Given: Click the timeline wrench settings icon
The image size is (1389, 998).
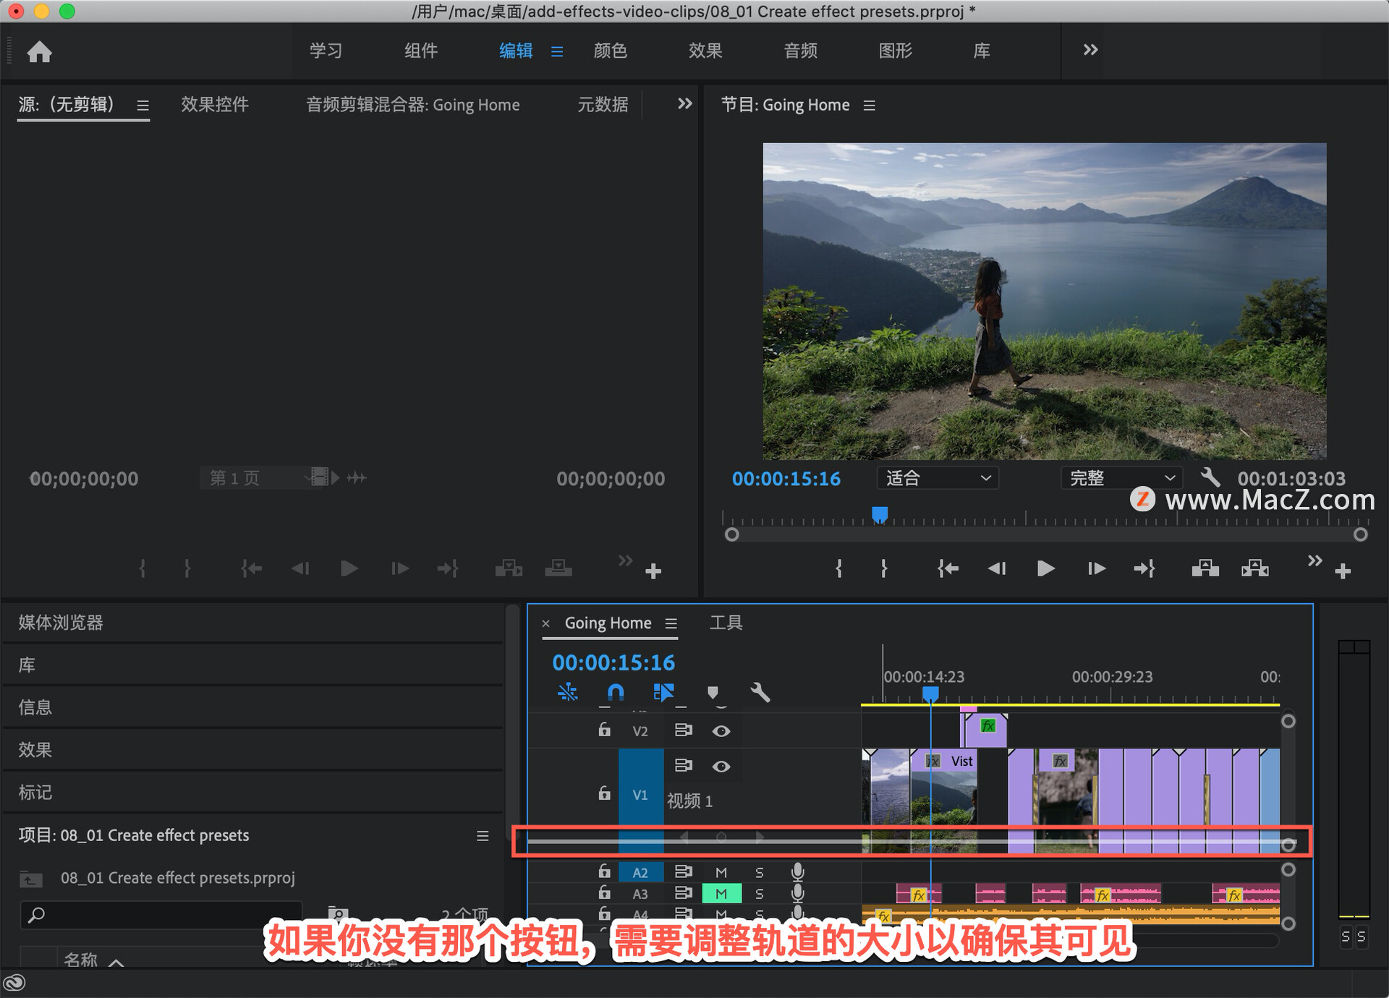Looking at the screenshot, I should pos(760,693).
